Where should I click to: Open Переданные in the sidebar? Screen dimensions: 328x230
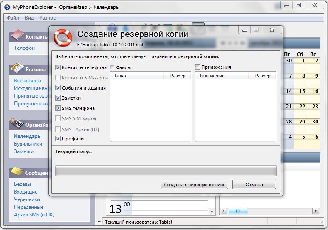[28, 207]
